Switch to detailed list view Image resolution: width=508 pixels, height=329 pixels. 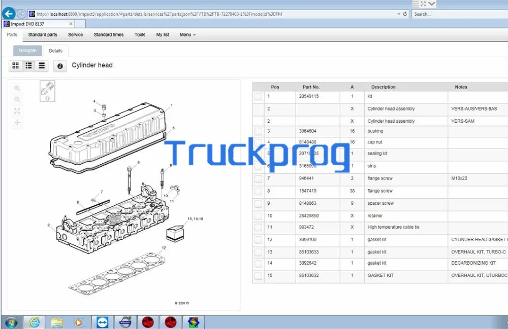(28, 65)
